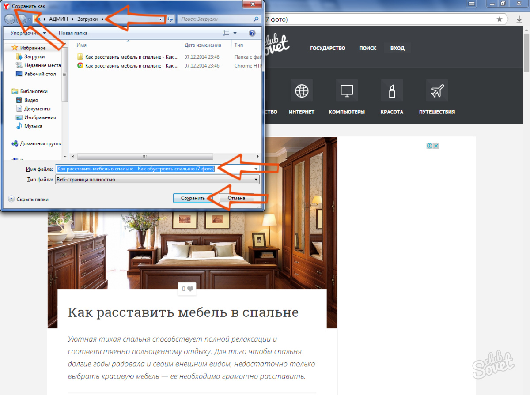This screenshot has height=395, width=530.
Task: Click the ad info icon
Action: tap(429, 146)
